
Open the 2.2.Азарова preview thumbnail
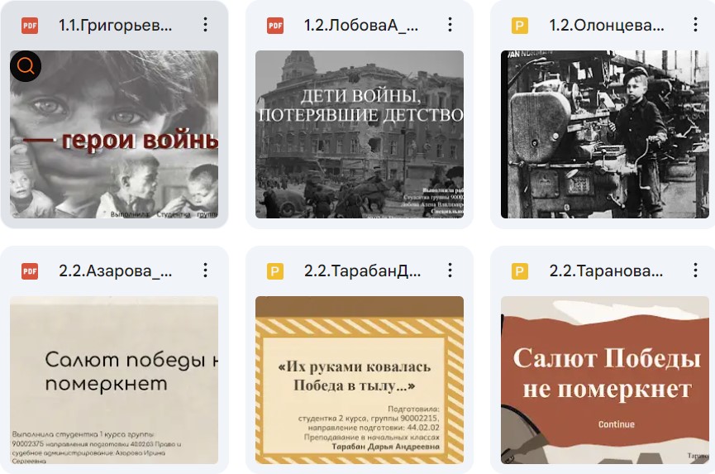point(114,380)
